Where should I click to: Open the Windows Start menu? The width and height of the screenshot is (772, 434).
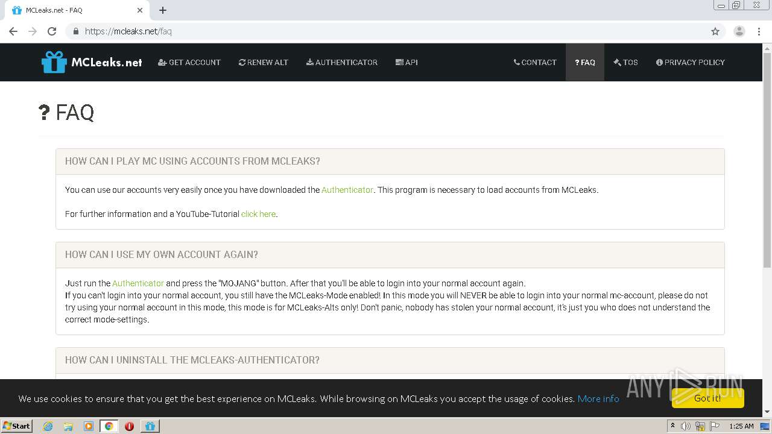click(x=16, y=426)
